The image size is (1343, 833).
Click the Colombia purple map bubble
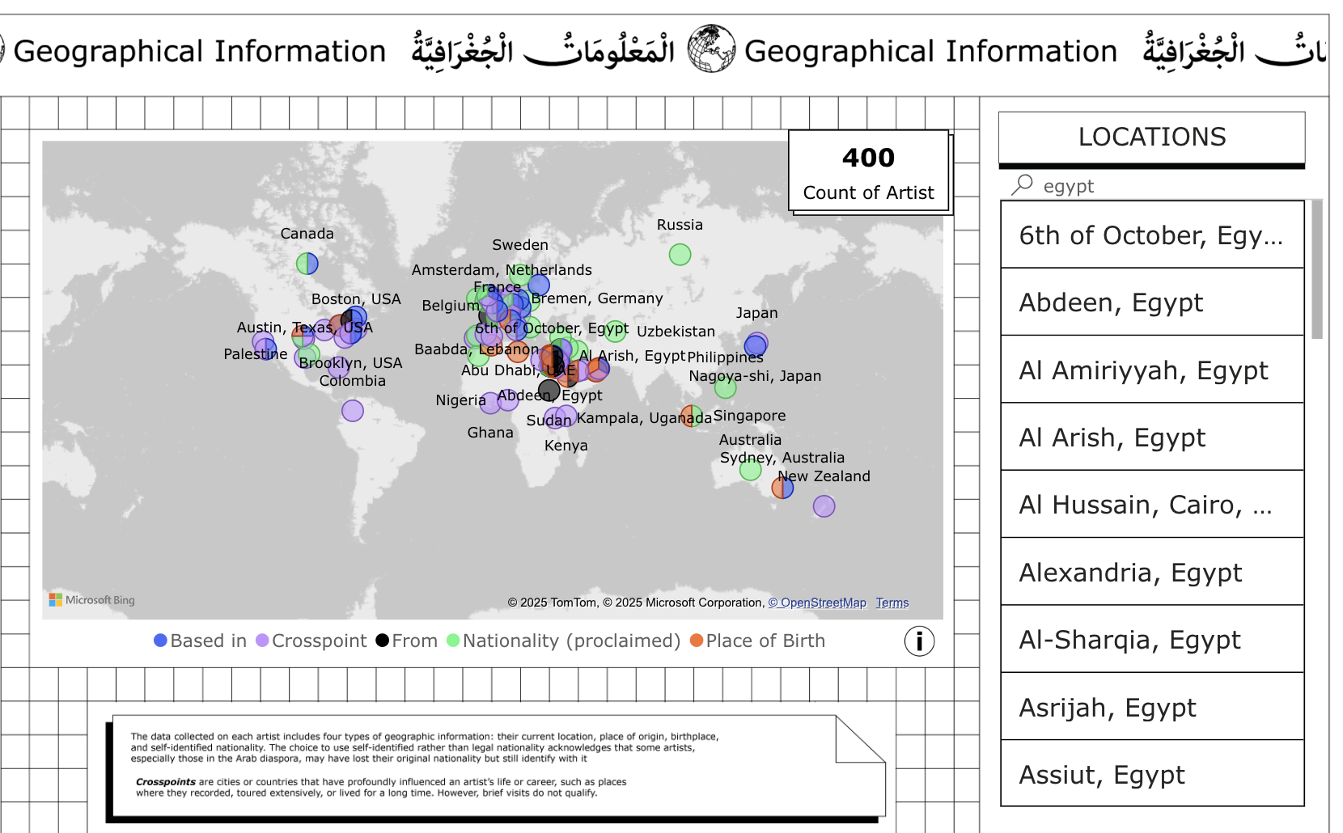click(x=353, y=411)
